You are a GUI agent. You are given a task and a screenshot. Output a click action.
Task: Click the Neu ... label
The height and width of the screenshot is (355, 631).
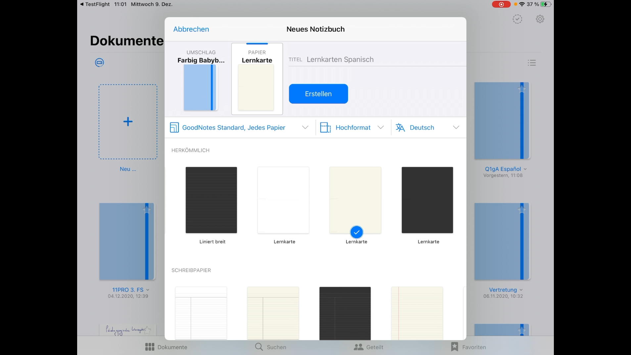[x=128, y=169]
